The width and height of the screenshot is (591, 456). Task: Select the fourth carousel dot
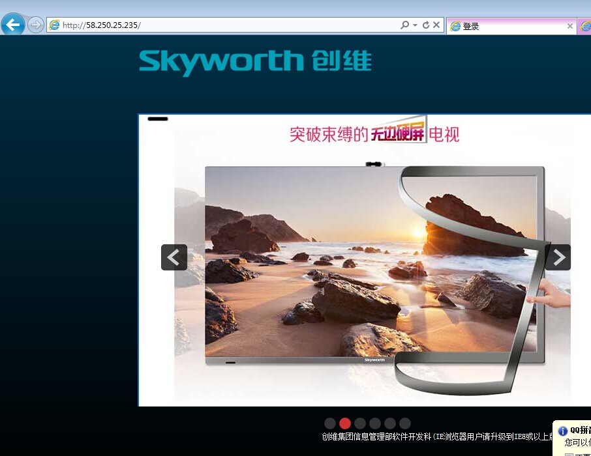[x=375, y=423]
